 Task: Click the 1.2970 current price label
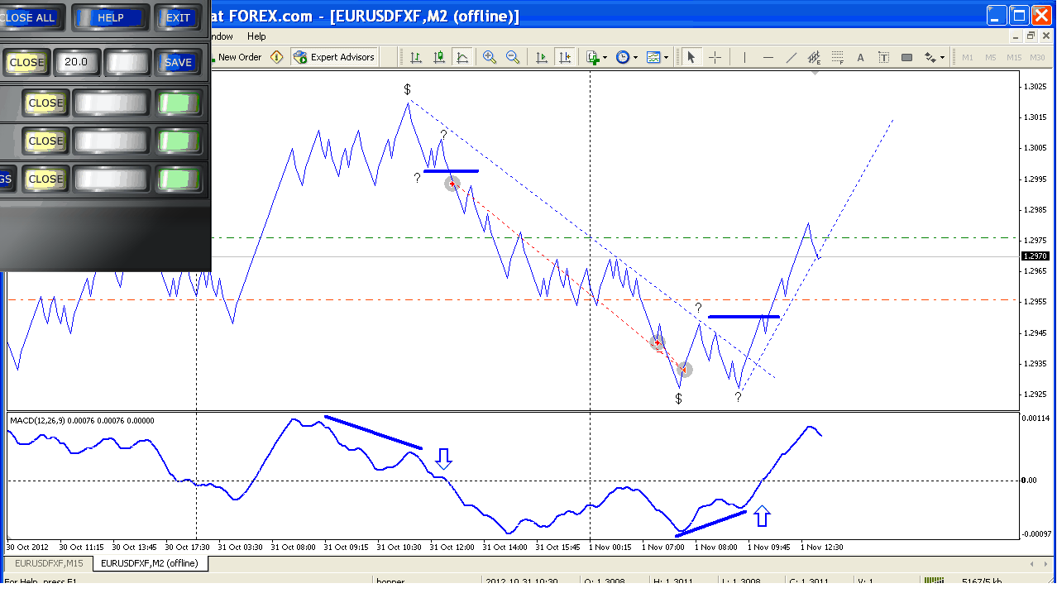click(1035, 256)
